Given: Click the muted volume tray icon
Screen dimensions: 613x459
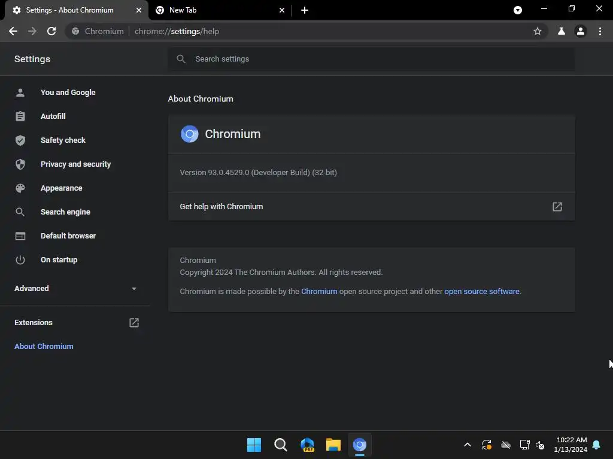Looking at the screenshot, I should (x=540, y=445).
